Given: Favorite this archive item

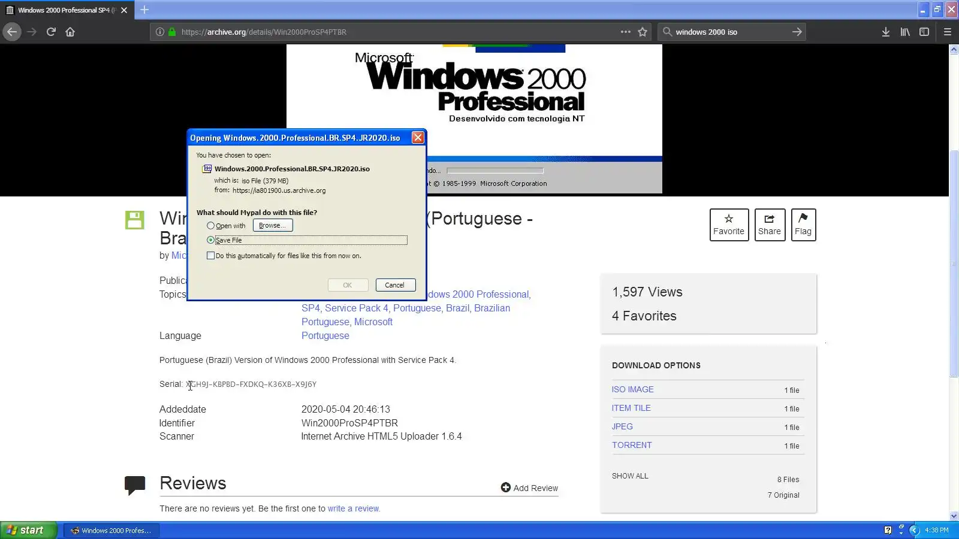Looking at the screenshot, I should pyautogui.click(x=729, y=225).
